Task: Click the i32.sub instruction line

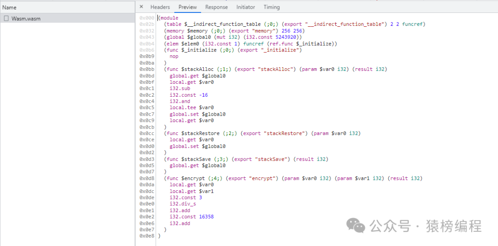Action: [x=180, y=88]
